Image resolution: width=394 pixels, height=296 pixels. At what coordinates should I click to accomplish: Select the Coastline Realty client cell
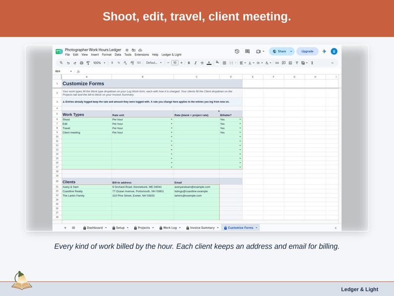(87, 191)
